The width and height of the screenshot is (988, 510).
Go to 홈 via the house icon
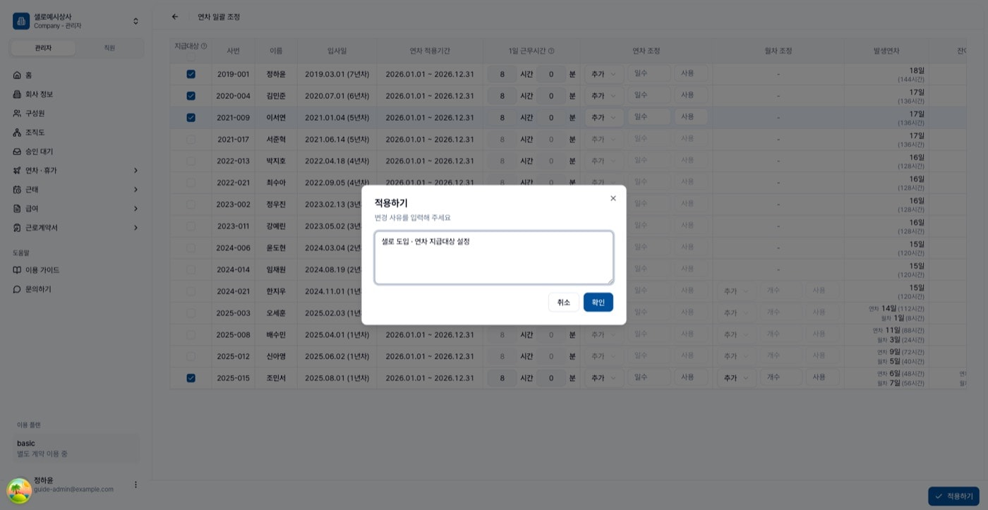[x=18, y=75]
